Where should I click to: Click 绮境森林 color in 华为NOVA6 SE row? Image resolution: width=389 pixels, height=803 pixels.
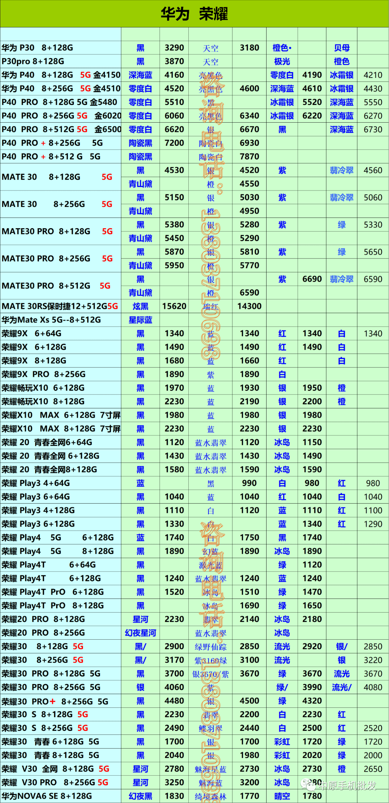click(x=211, y=797)
